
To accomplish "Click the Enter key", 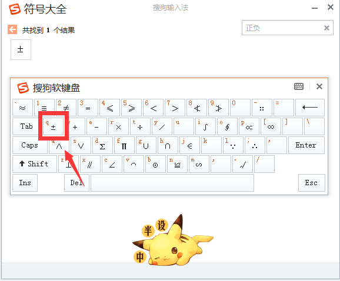I will coord(306,145).
